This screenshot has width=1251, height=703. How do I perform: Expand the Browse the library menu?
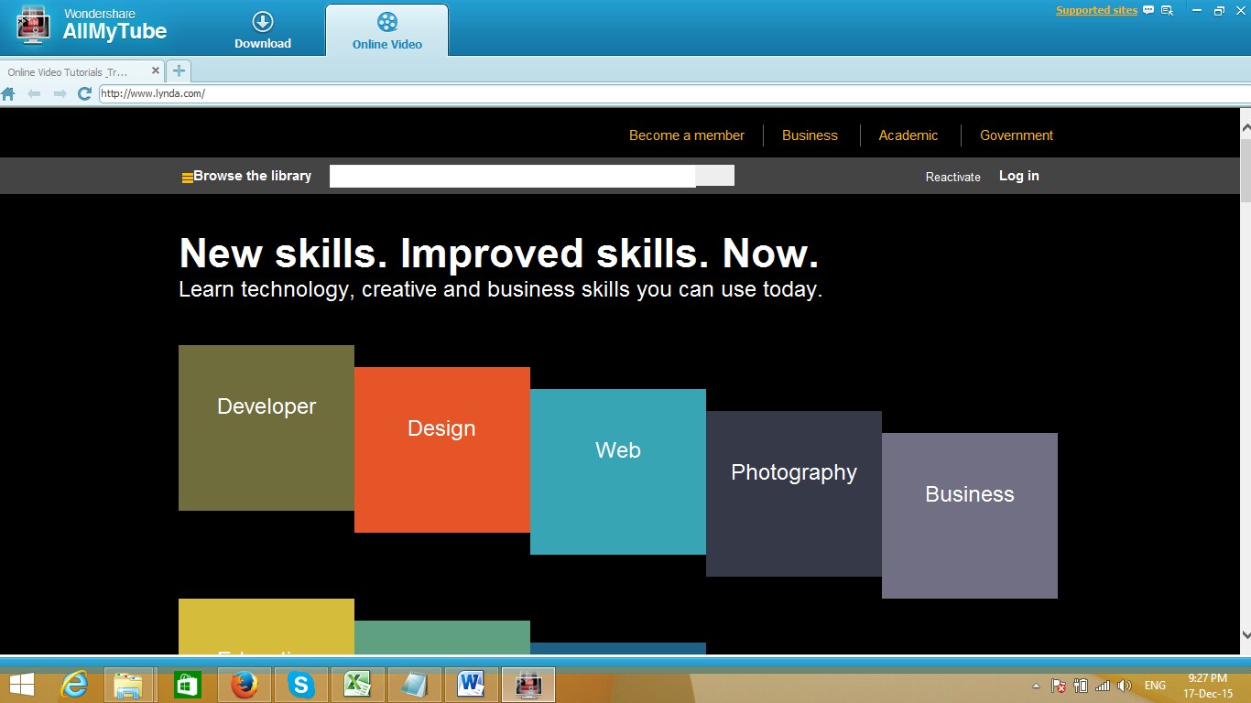point(246,176)
